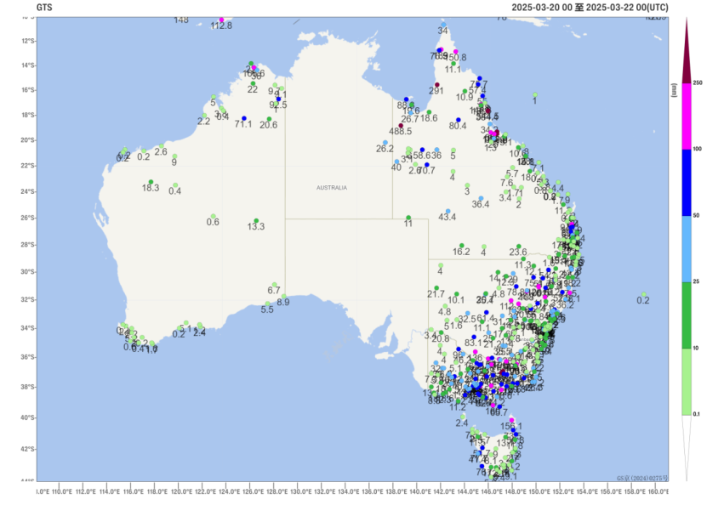Click the 26°S latitude axis label
The width and height of the screenshot is (724, 505).
pyautogui.click(x=29, y=218)
